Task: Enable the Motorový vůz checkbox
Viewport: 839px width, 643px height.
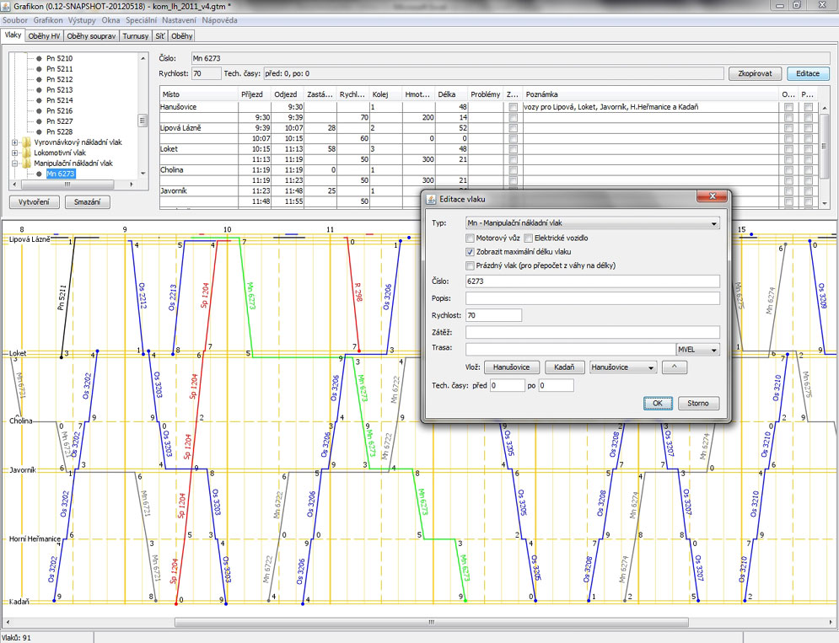Action: [471, 238]
